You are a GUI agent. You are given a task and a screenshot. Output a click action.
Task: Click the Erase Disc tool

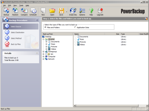(73, 12)
